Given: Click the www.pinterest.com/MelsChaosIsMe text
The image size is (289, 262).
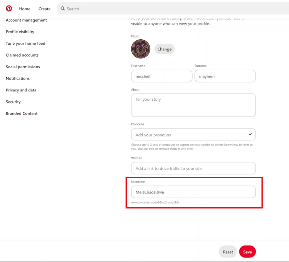Looking at the screenshot, I should tap(155, 203).
